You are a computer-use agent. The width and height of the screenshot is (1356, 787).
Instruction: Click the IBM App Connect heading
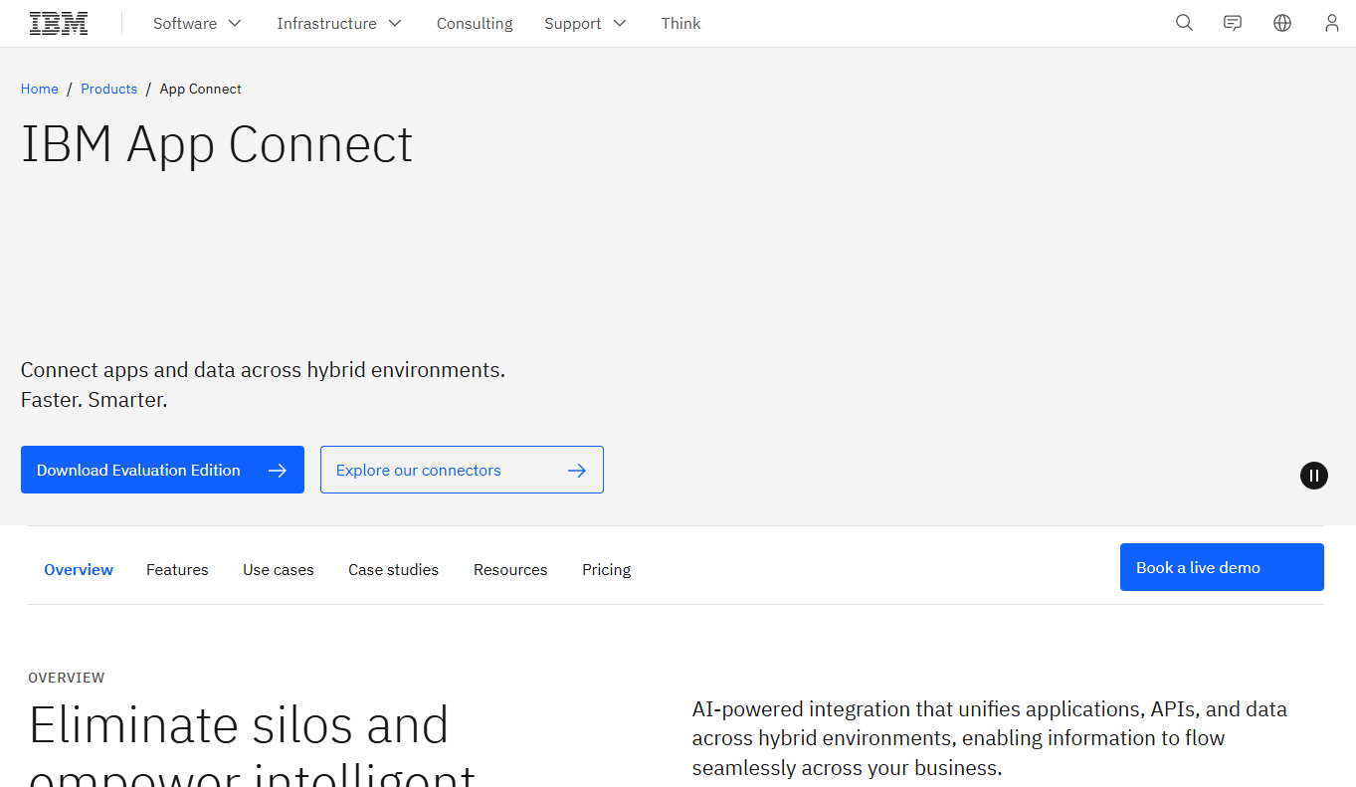click(217, 144)
